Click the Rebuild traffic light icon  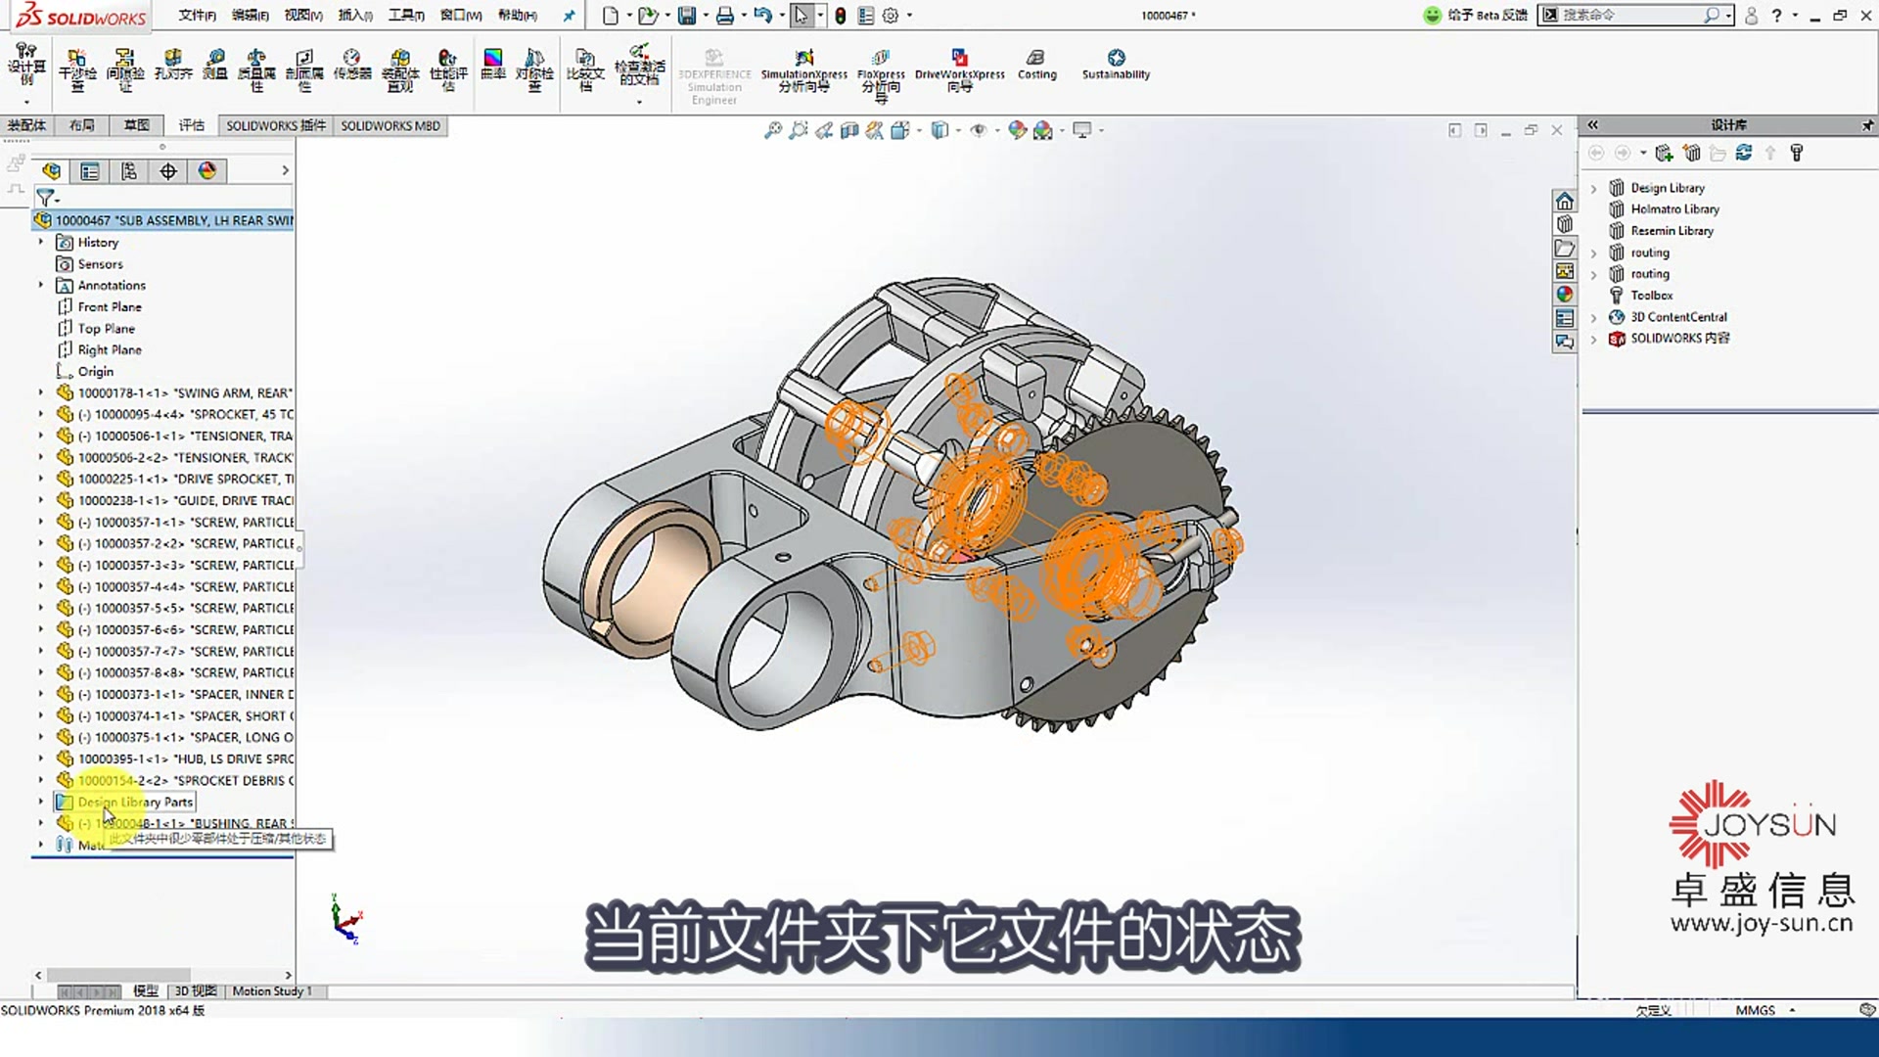point(840,15)
